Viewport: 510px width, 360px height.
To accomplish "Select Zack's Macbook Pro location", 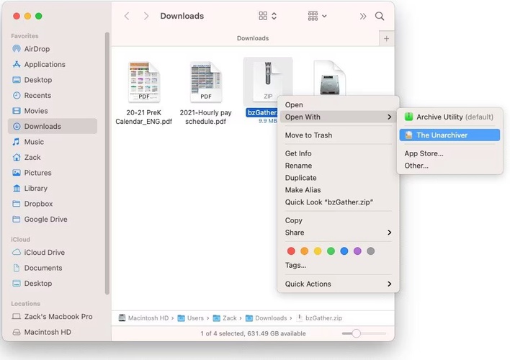I will coord(52,316).
